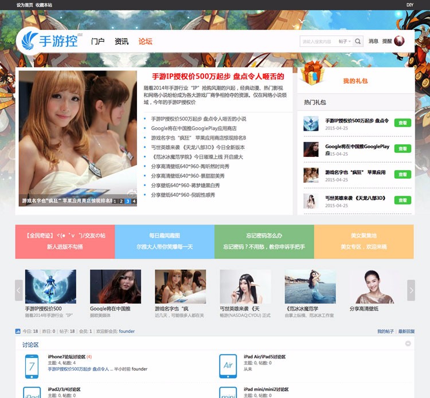Select slide 1 in the slideshow

point(115,201)
